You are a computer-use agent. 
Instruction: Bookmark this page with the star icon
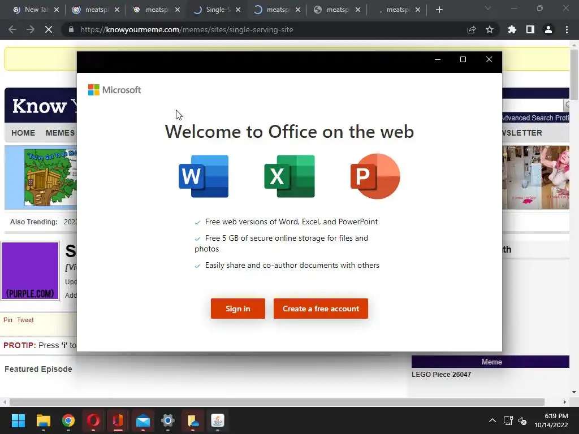[x=490, y=29]
